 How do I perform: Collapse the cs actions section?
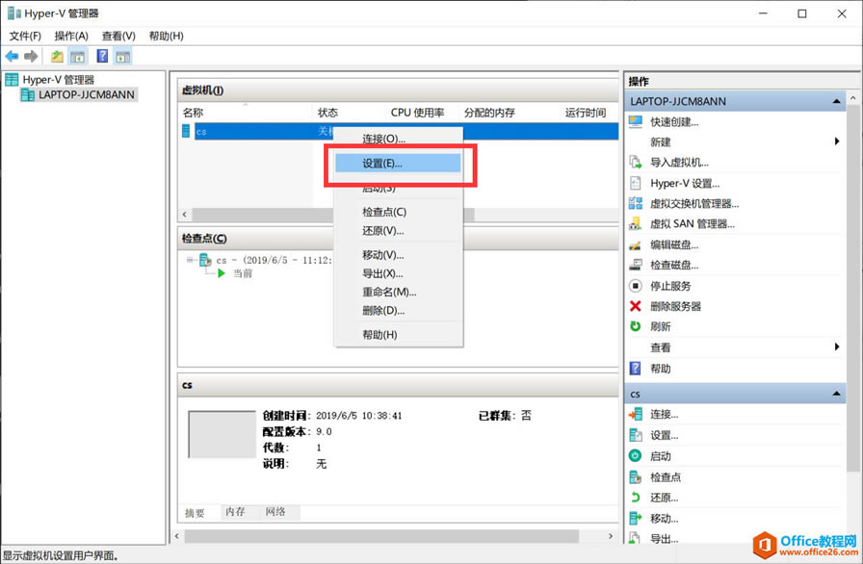point(836,394)
